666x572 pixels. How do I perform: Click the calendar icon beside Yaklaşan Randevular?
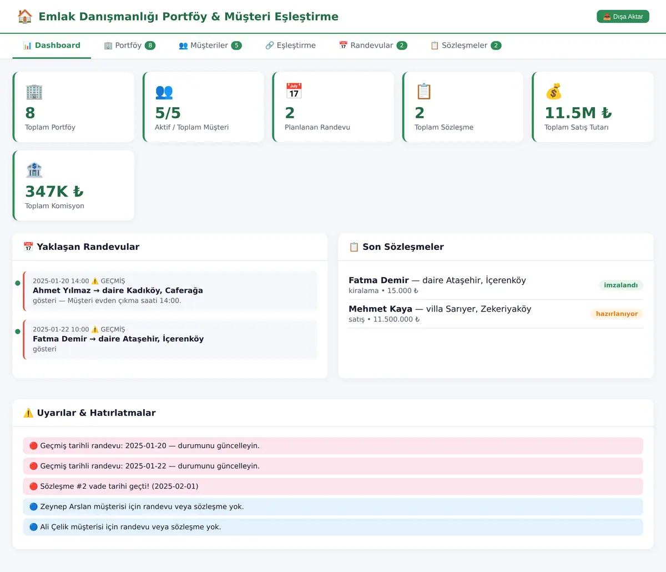pos(28,247)
